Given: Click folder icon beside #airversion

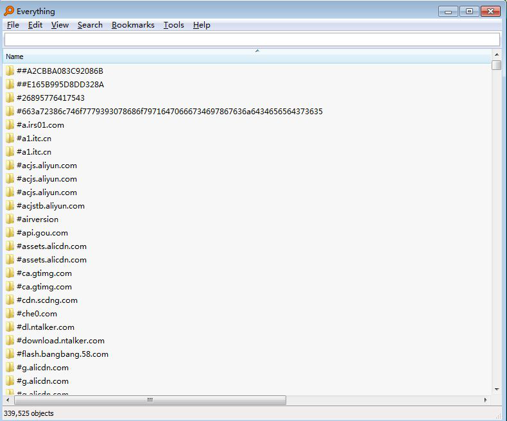Looking at the screenshot, I should tap(10, 219).
